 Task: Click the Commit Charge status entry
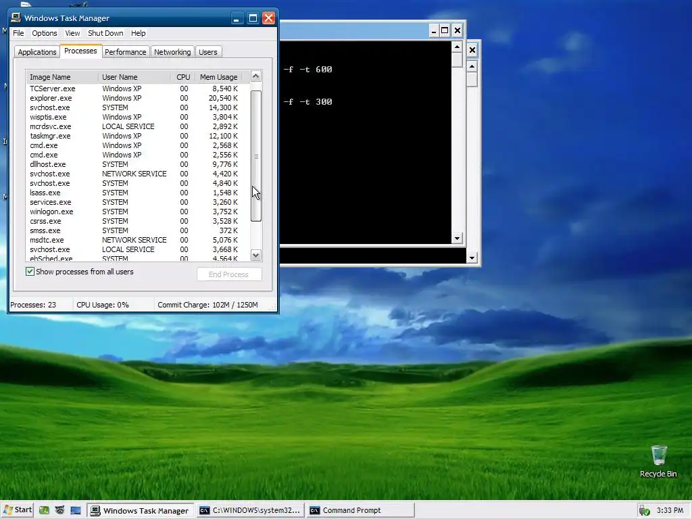[207, 305]
